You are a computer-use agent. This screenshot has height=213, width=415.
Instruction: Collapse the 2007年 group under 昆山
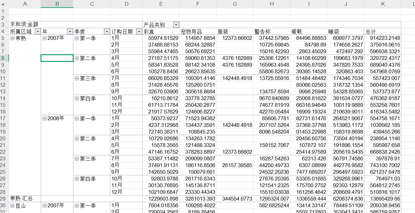tap(45, 206)
